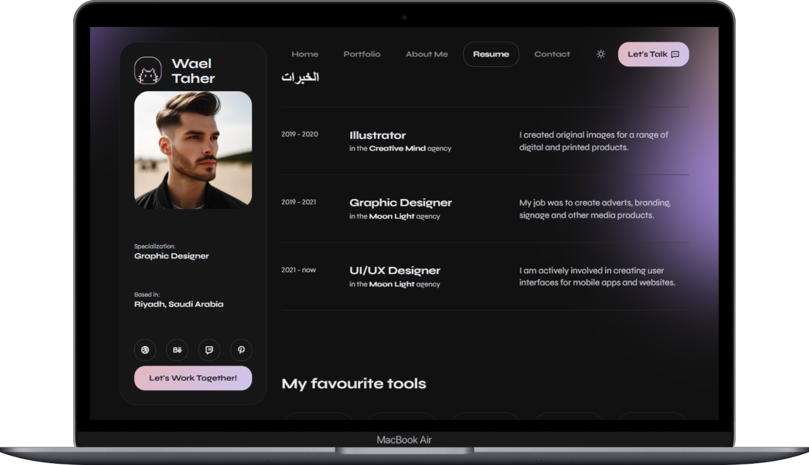809x465 pixels.
Task: Select the Resume tab
Action: [491, 54]
